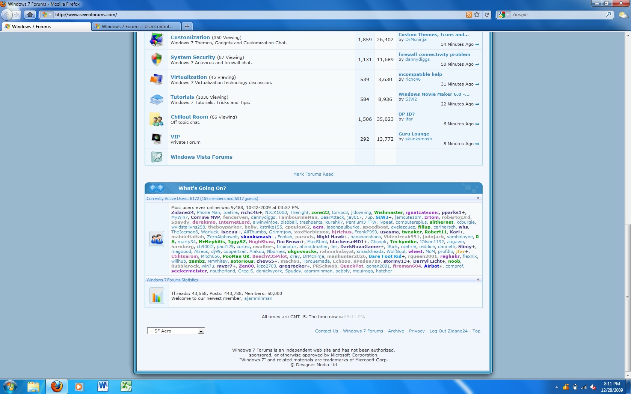This screenshot has width=631, height=394.
Task: Click the volume speaker tray icon
Action: click(593, 387)
